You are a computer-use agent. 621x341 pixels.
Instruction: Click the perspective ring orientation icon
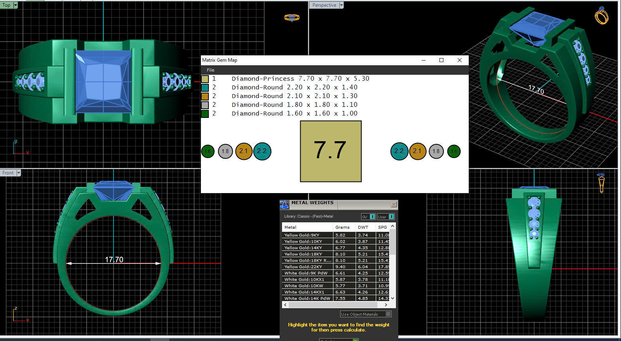pos(602,15)
